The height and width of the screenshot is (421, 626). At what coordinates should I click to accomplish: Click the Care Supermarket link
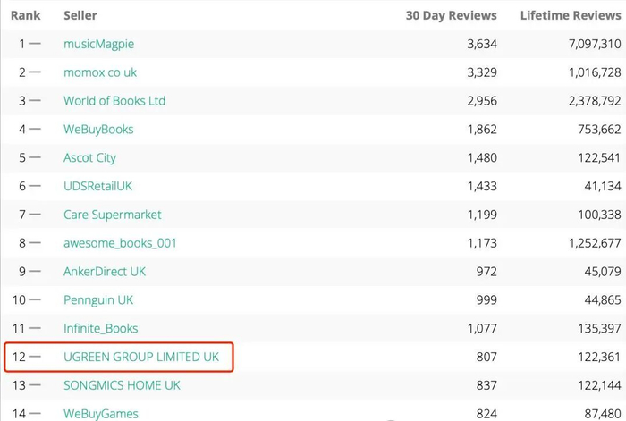[x=113, y=215]
